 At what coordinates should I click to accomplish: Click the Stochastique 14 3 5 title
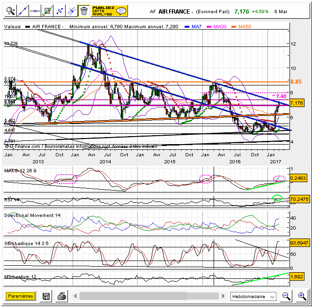[26, 244]
